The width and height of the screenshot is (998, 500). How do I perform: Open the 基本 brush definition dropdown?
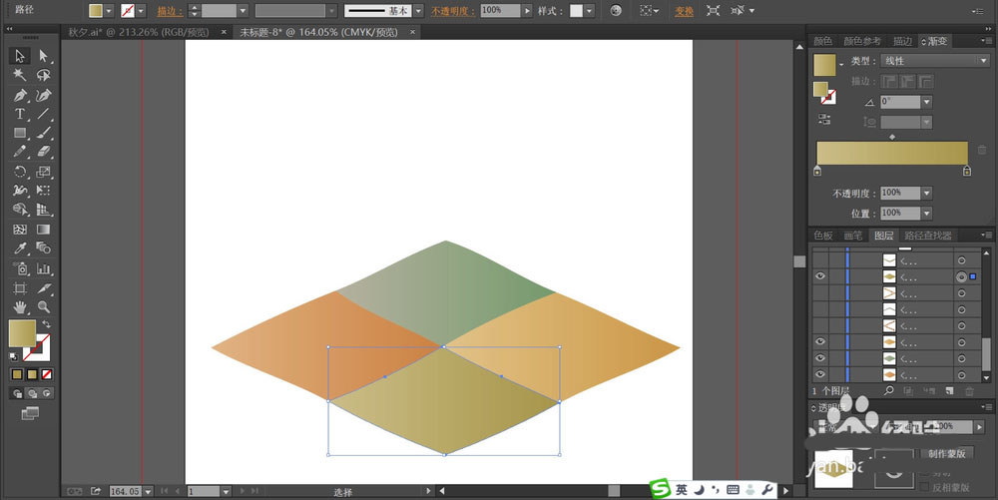(418, 11)
